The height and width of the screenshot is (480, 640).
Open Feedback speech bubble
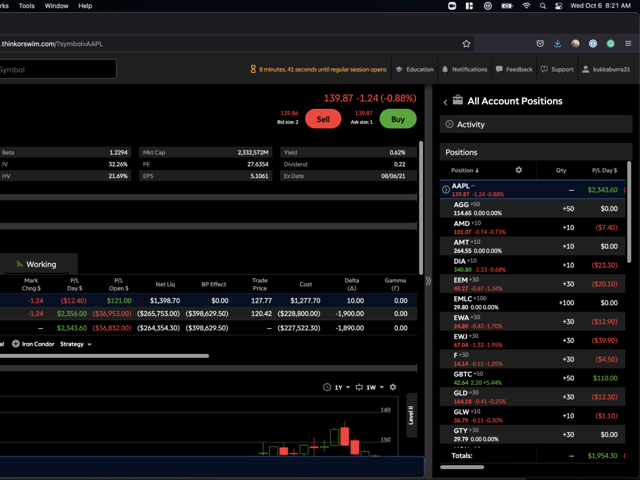pyautogui.click(x=515, y=69)
